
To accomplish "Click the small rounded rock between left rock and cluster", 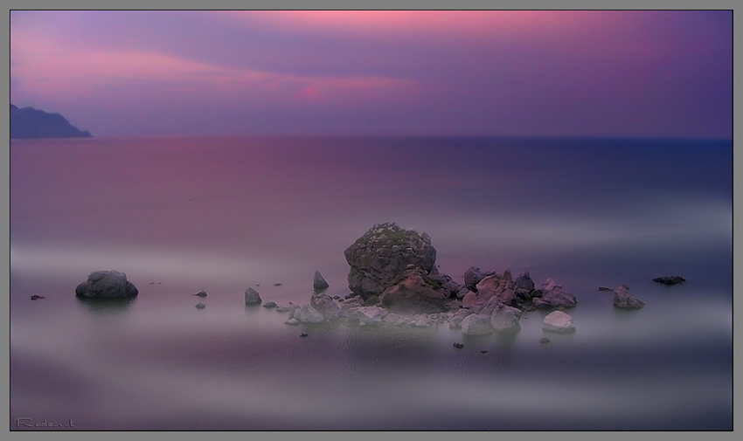I will (x=253, y=297).
